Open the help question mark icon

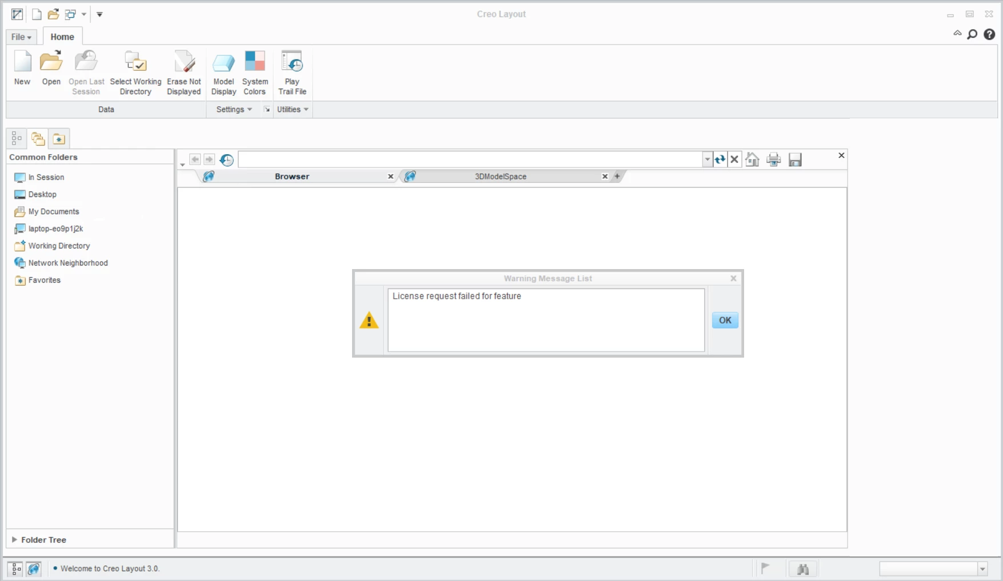click(989, 34)
